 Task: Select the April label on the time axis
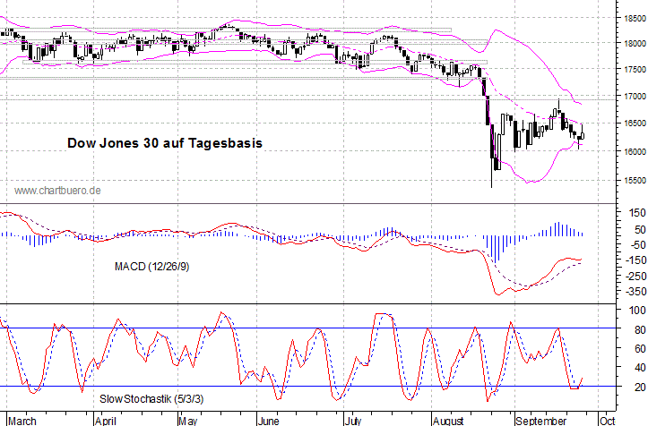[105, 421]
